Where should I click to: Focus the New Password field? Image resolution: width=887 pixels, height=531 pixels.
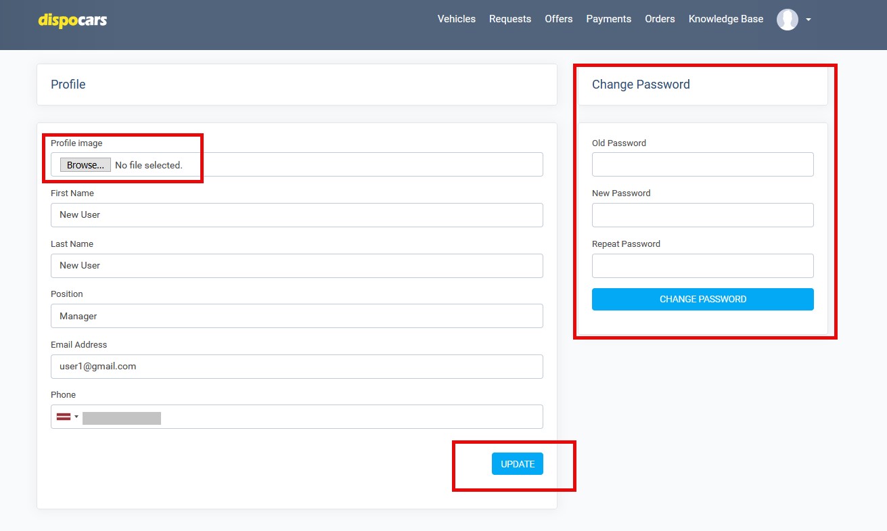(702, 214)
